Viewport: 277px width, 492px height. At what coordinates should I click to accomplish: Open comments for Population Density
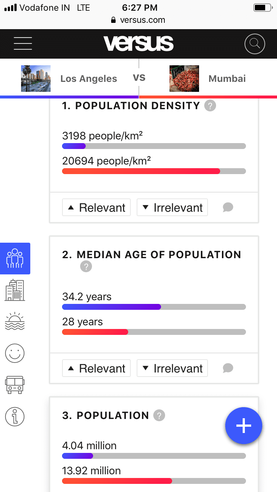pos(228,207)
